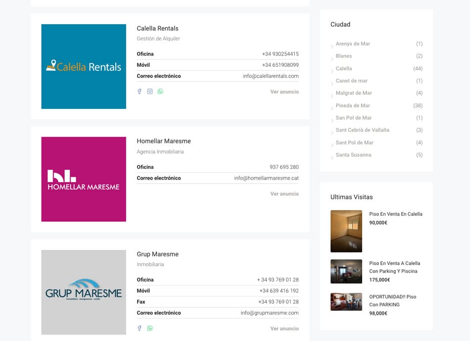
Task: Choose Pineda de Mar city filter
Action: coord(353,105)
